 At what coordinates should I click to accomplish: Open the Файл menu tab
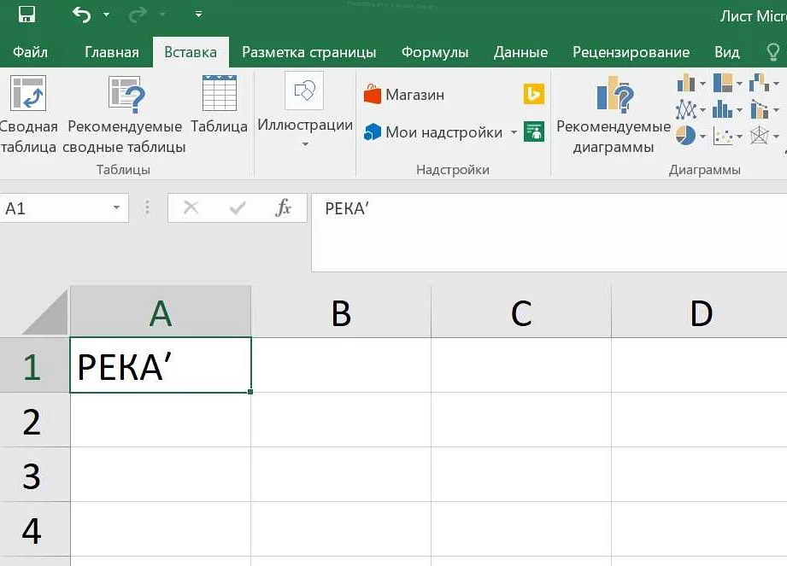[x=30, y=52]
